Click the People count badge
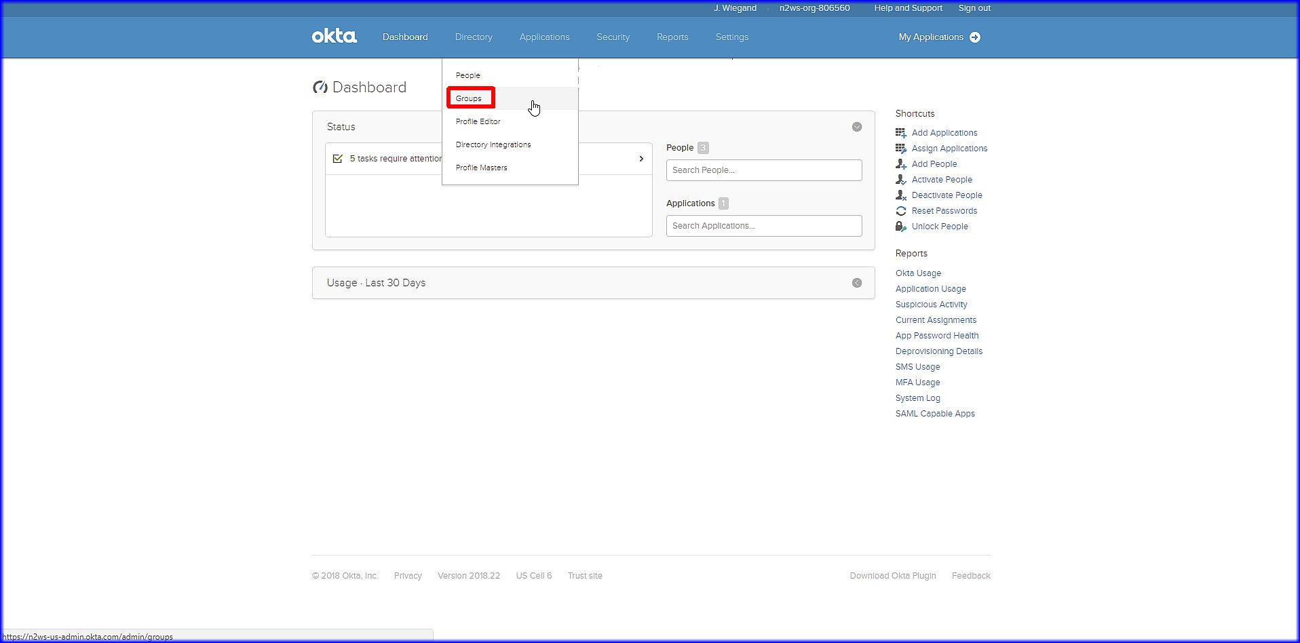 703,148
